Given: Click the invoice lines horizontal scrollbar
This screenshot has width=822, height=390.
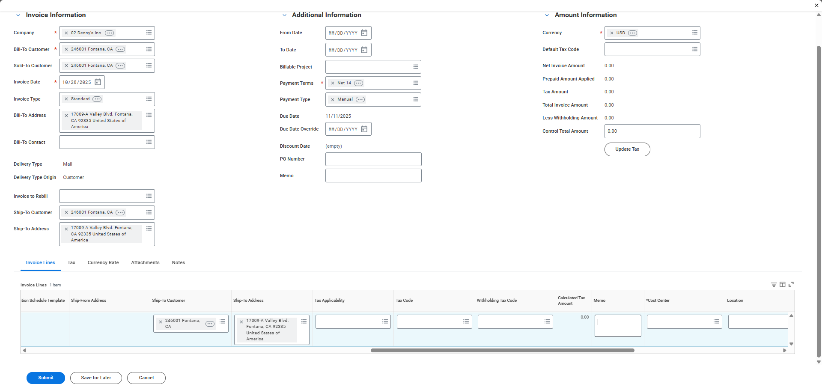Looking at the screenshot, I should [502, 351].
